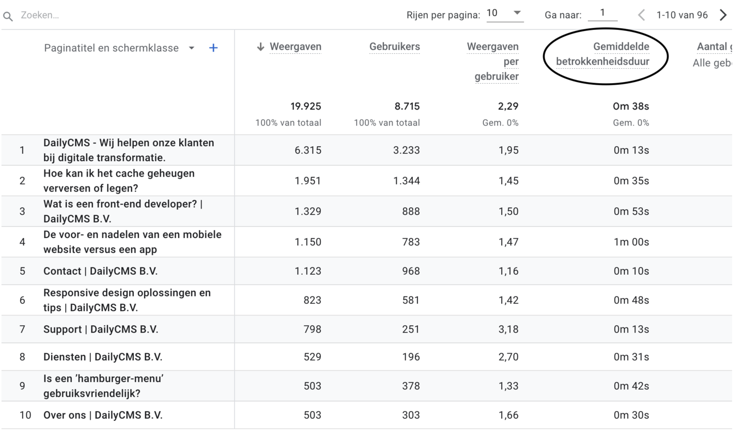744x441 pixels.
Task: Sort by the Gebruikers column header
Action: [394, 47]
